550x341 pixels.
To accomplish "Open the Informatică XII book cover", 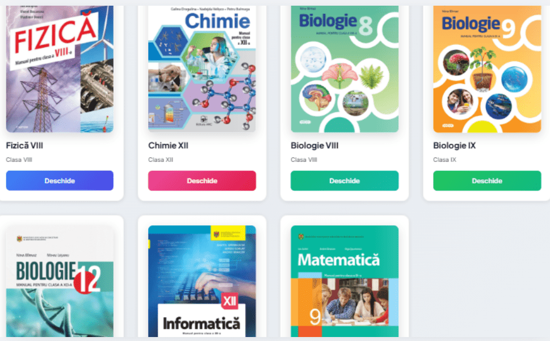I will point(201,281).
